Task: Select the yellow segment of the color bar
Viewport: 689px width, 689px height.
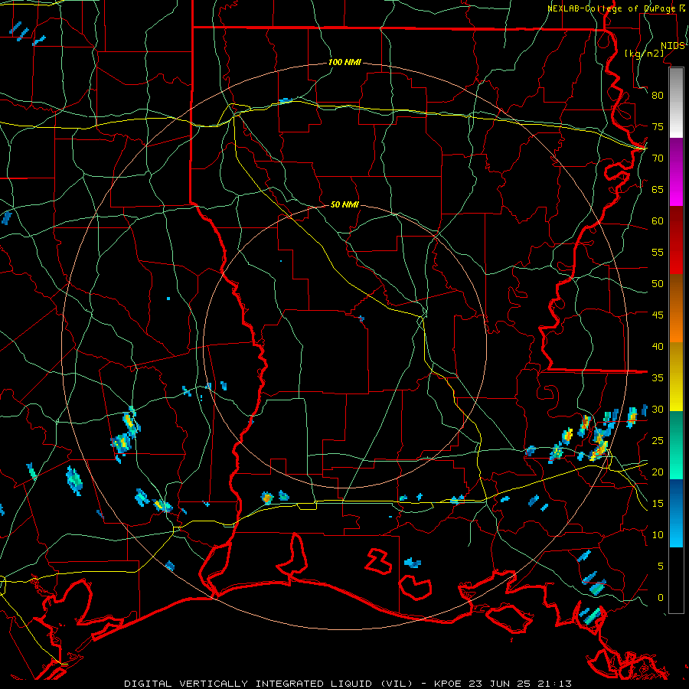Action: pos(676,377)
